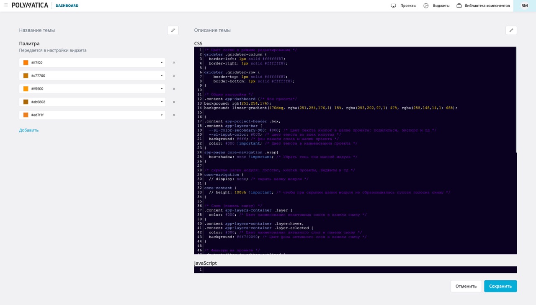
Task: Click the JavaScript section label
Action: (206, 263)
